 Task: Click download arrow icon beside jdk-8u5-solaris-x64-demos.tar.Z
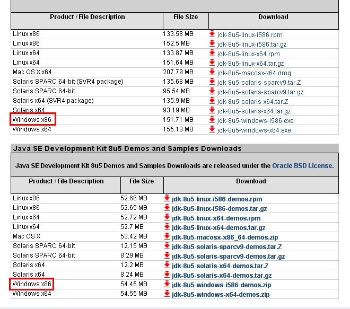(167, 265)
